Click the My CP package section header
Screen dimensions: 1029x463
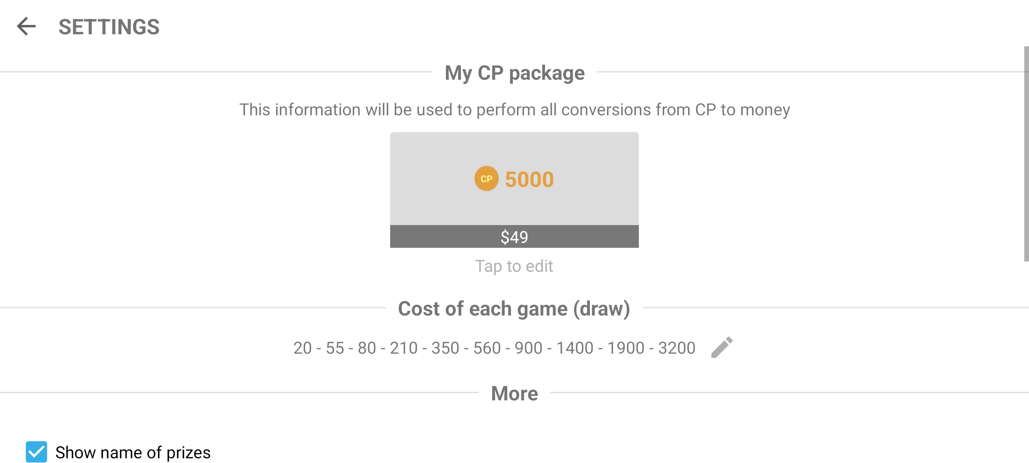tap(514, 73)
